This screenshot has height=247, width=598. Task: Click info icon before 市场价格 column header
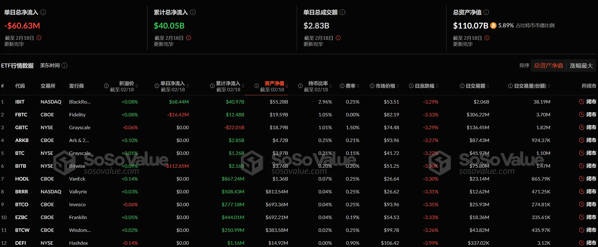coord(372,86)
